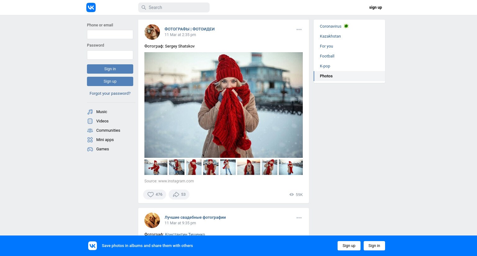Focus the Search field in the header
Screen dimensions: 477x256
(174, 7)
